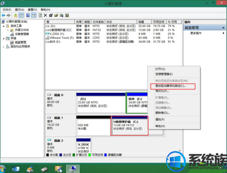Sort by 可用空间 column header

159,22
